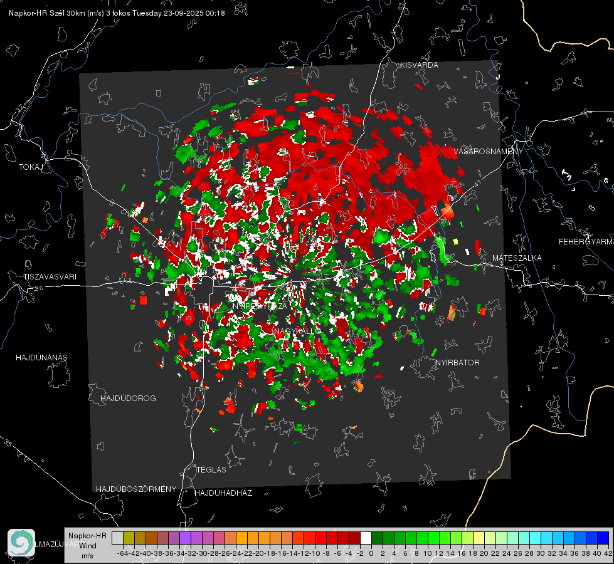Click the MÁTÉSZALKA city label

point(517,258)
